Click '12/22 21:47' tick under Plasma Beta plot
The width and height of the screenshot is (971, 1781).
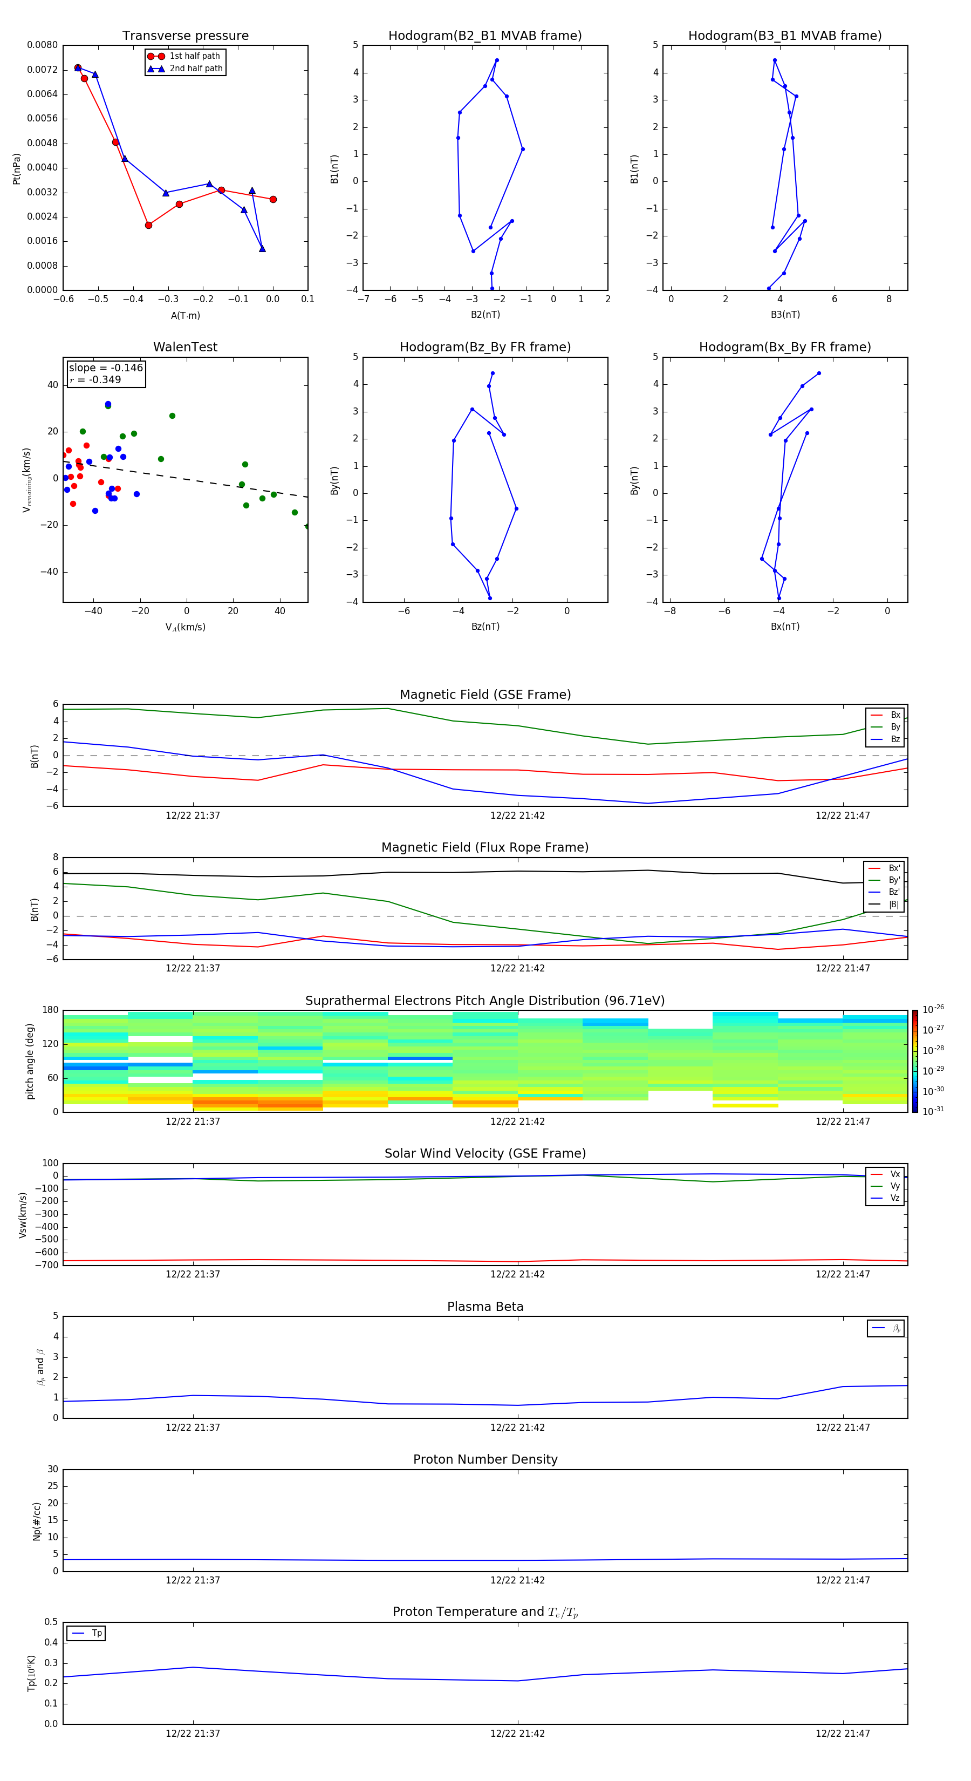pyautogui.click(x=843, y=1427)
